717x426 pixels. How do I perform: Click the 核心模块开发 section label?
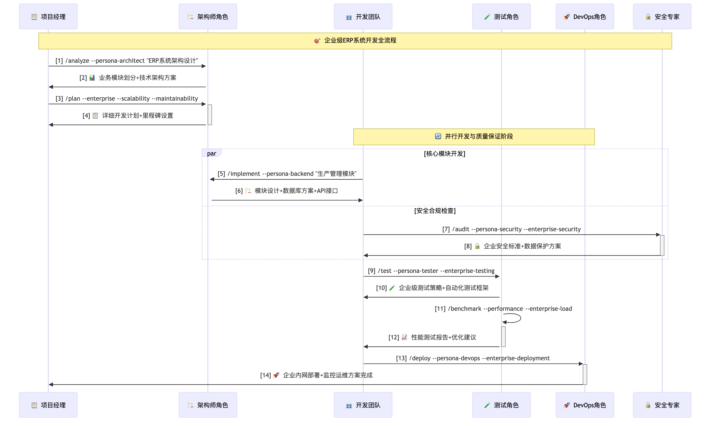pos(444,154)
